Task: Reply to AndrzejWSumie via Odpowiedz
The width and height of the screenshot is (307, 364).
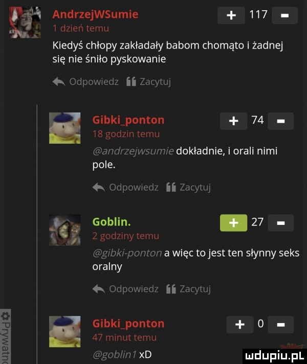Action: point(86,82)
